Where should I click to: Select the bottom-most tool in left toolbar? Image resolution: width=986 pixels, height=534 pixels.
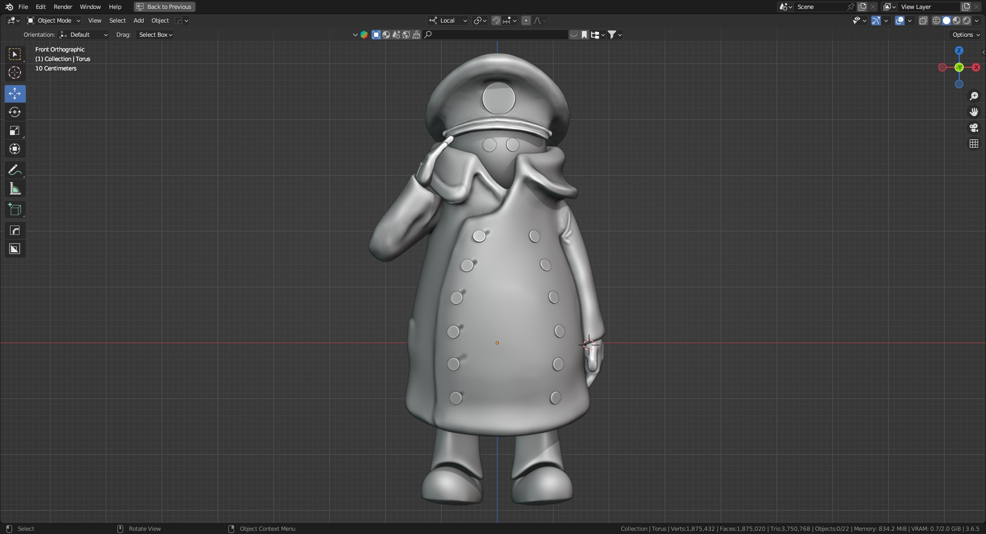15,249
